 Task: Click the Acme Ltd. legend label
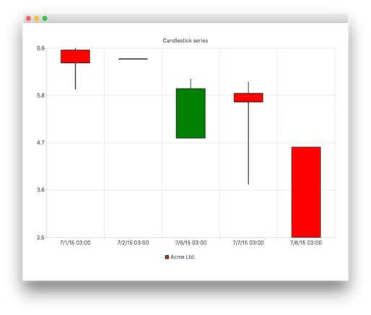183,257
